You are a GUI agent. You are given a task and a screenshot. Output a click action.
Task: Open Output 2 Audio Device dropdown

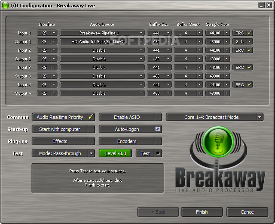pyautogui.click(x=102, y=59)
